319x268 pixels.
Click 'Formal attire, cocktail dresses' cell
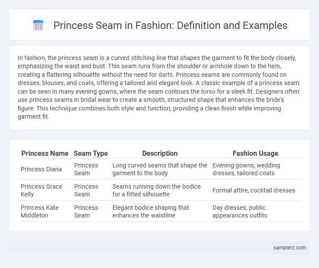(x=255, y=190)
